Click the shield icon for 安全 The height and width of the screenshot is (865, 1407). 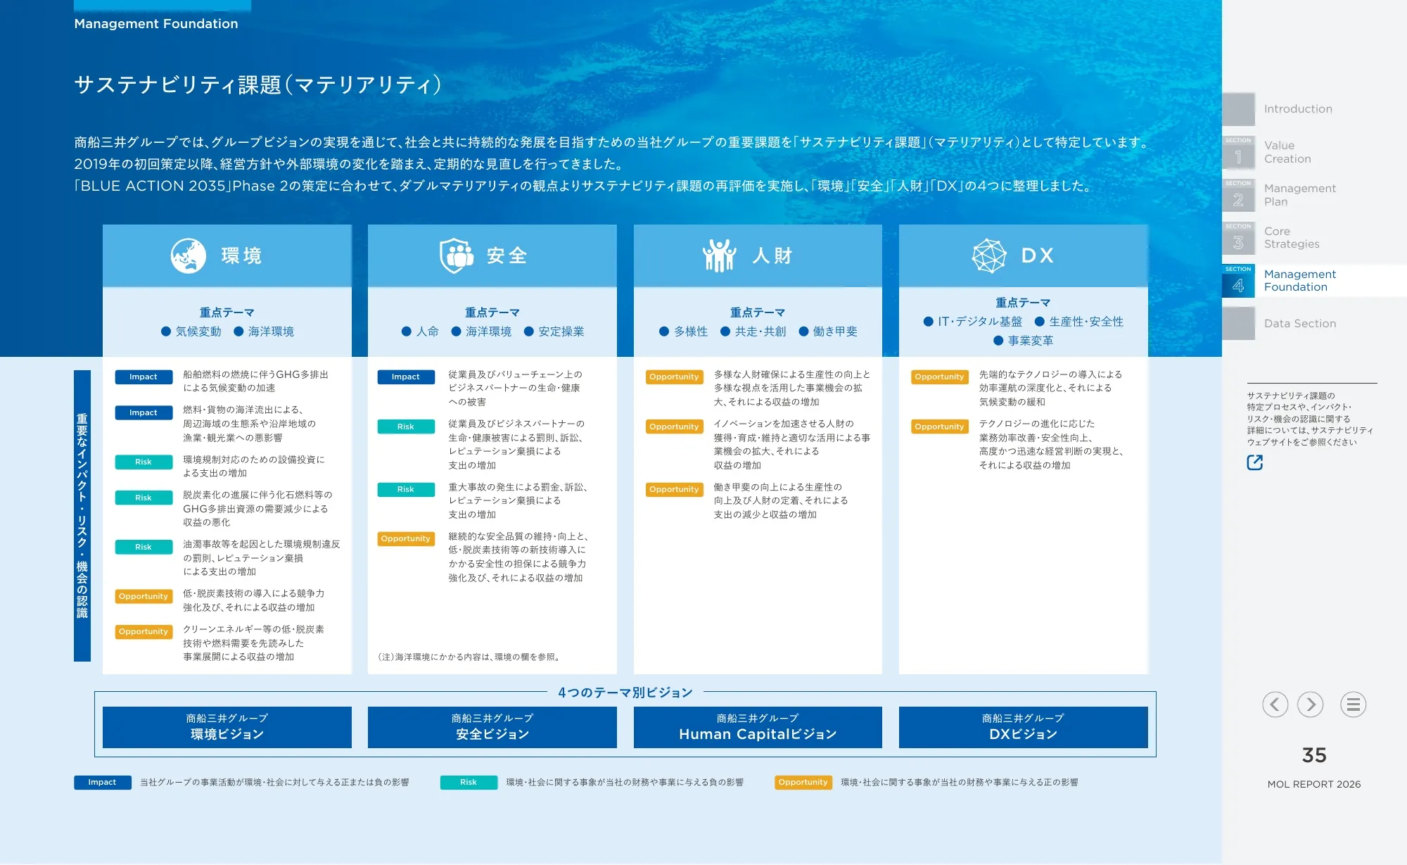(457, 255)
